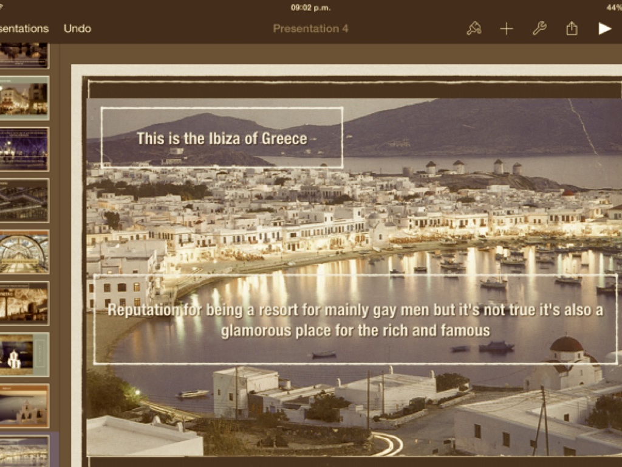Play the slideshow
Screen dimensions: 622x467
604,29
